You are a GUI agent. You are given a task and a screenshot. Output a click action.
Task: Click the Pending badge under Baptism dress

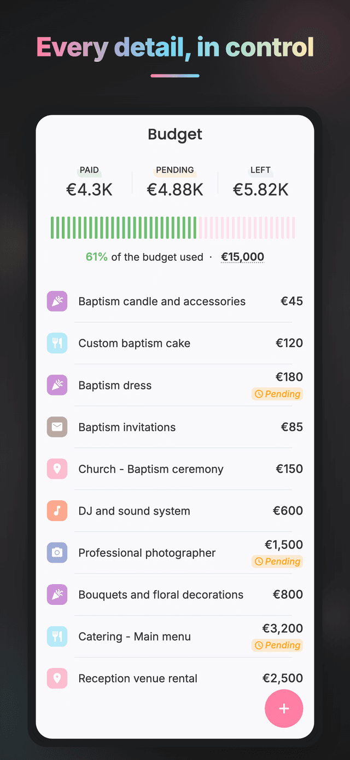(x=277, y=394)
